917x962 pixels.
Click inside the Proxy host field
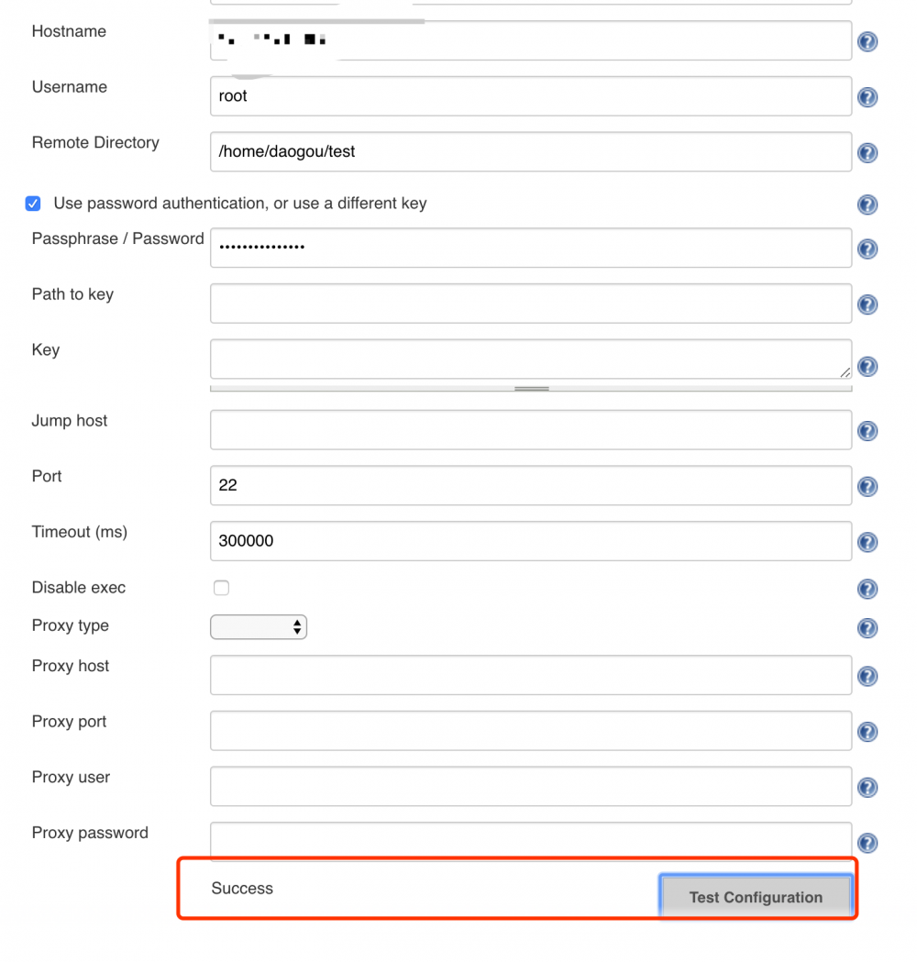530,675
